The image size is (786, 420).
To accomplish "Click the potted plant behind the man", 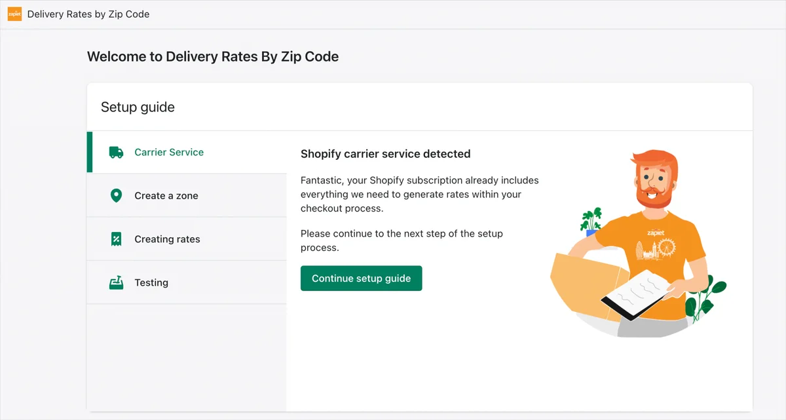I will click(591, 221).
